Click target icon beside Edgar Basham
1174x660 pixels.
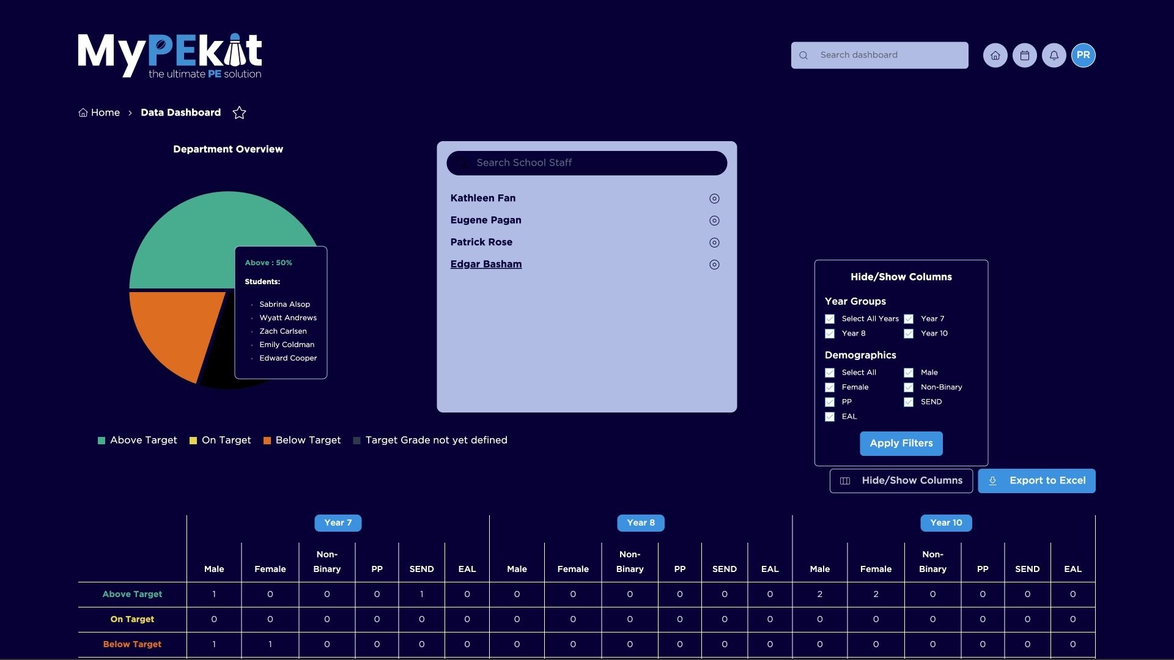point(714,265)
